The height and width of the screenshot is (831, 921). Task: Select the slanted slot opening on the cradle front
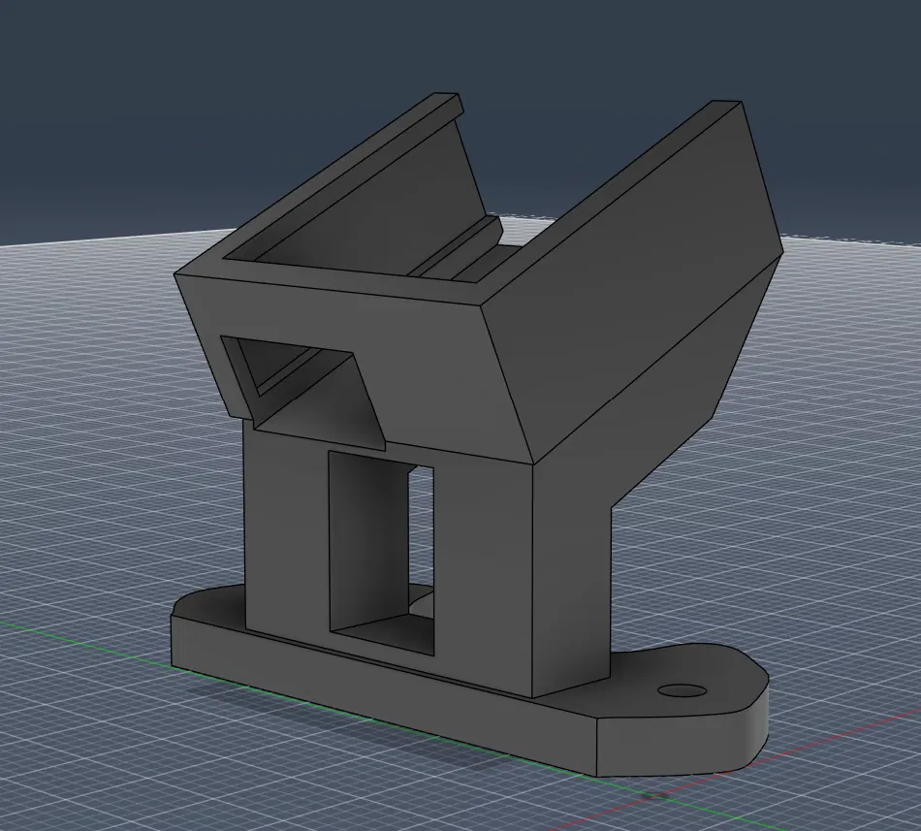point(302,391)
